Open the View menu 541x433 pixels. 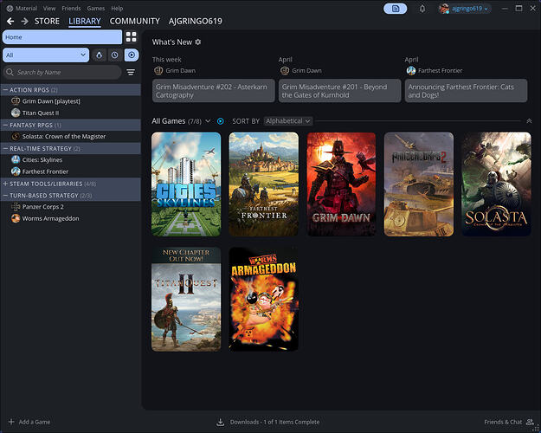(49, 9)
